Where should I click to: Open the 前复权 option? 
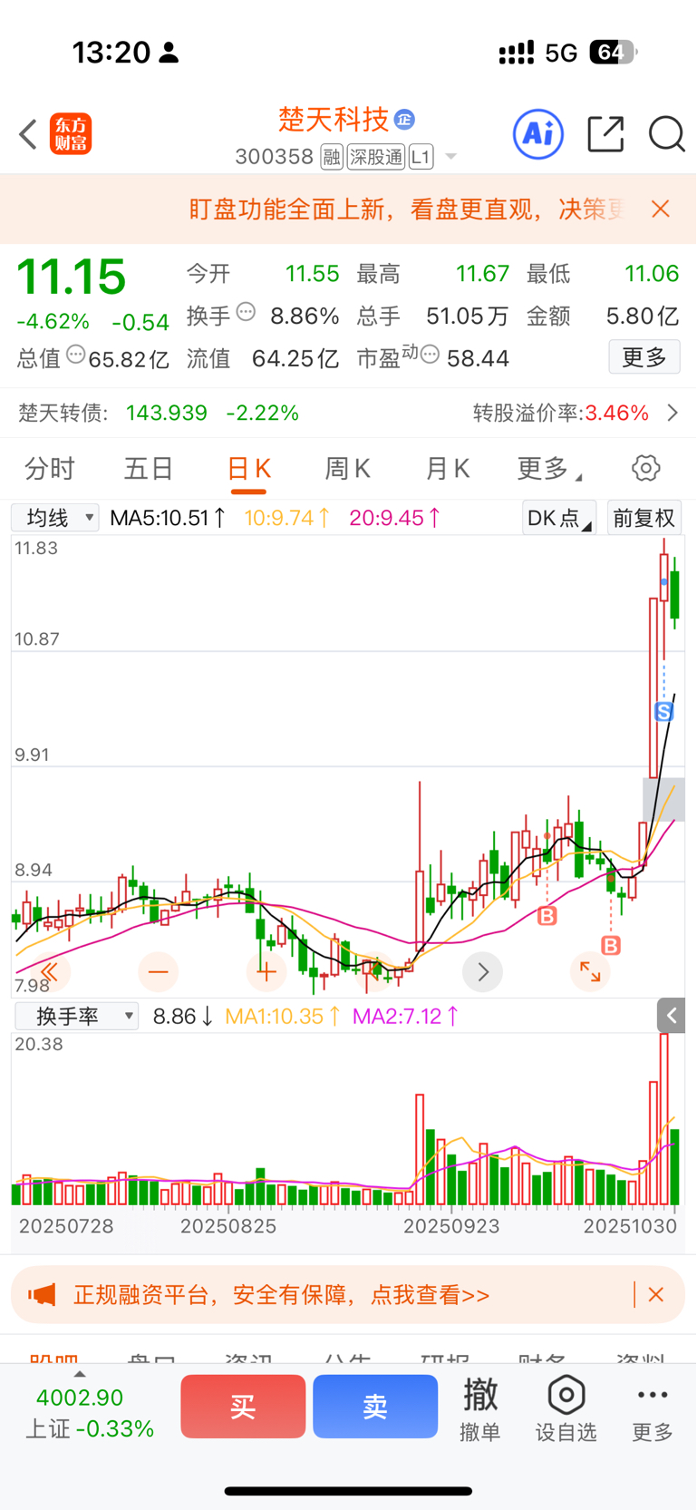[x=644, y=518]
